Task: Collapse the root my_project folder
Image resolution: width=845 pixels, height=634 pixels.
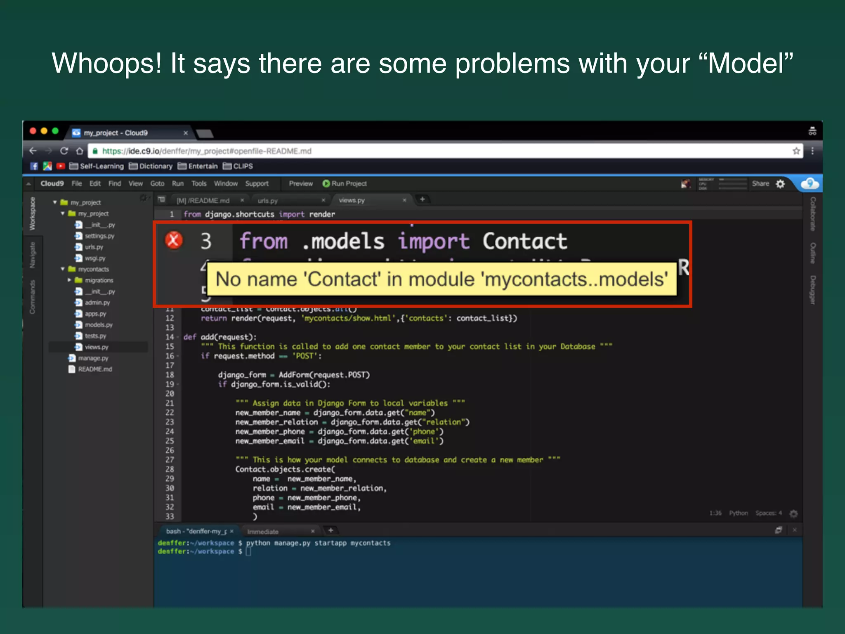Action: click(55, 202)
